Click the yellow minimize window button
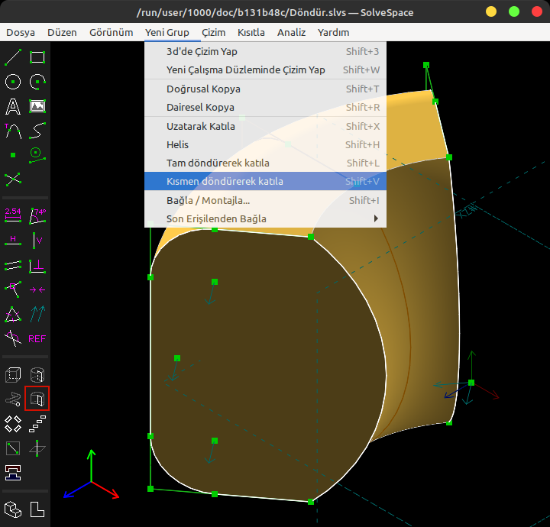550x527 pixels. pyautogui.click(x=491, y=11)
